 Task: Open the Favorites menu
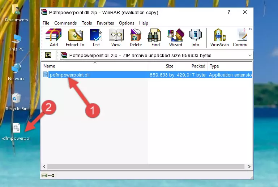[x=105, y=23]
